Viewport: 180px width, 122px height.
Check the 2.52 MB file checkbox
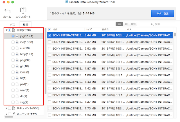point(49,49)
